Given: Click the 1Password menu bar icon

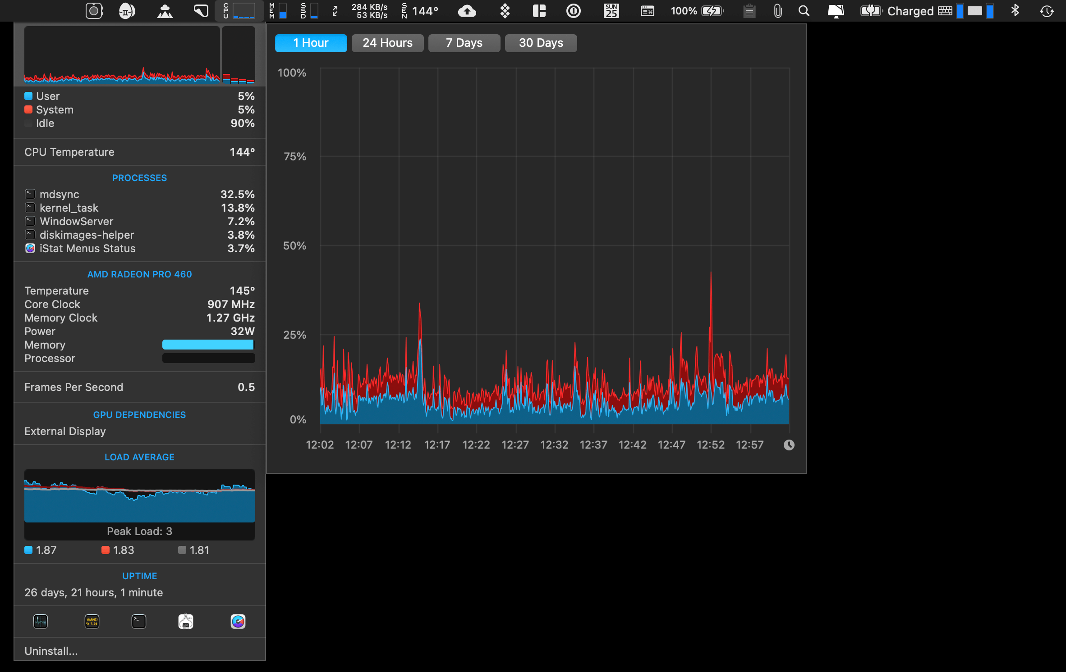Looking at the screenshot, I should click(574, 11).
